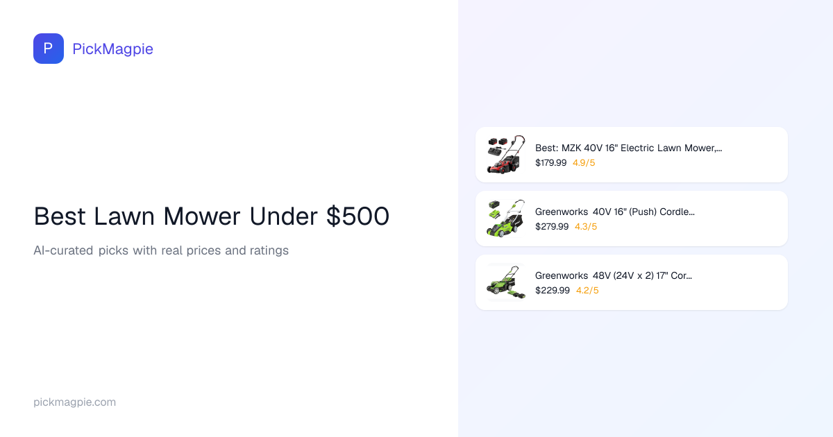
Task: Click the $179.99 price on the MZK card
Action: [550, 163]
